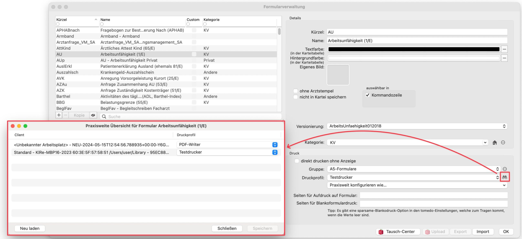The image size is (522, 239).
Task: Remove form with the minus button under list
Action: [x=66, y=115]
